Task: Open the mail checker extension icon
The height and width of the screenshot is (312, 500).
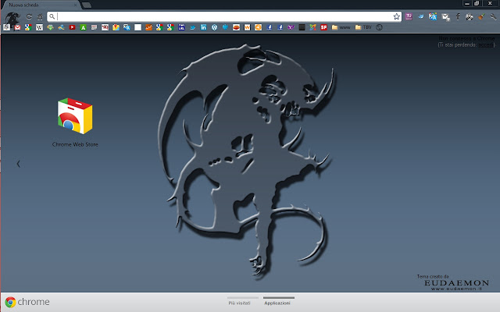Action: pos(445,17)
